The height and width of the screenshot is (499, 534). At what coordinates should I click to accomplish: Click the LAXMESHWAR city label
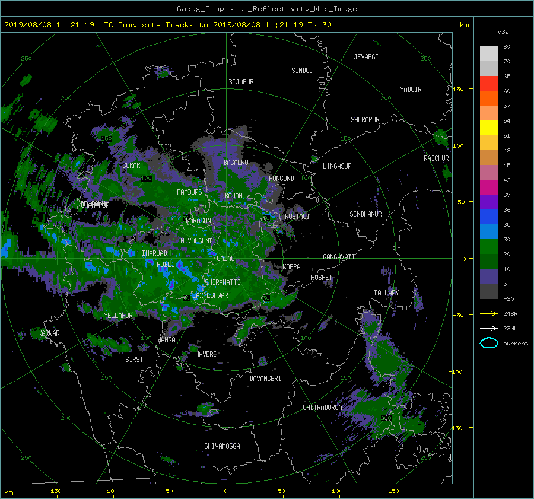pos(210,295)
